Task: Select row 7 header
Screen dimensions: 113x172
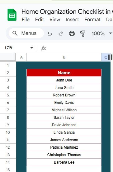Action: click(8, 110)
